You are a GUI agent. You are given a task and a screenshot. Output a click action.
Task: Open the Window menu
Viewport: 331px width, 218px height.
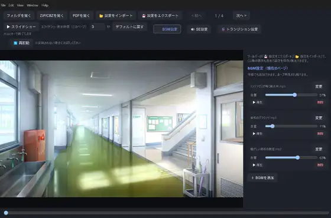click(33, 5)
